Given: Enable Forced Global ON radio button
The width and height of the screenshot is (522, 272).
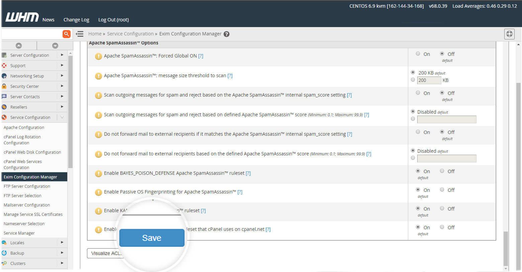Looking at the screenshot, I should coord(418,54).
